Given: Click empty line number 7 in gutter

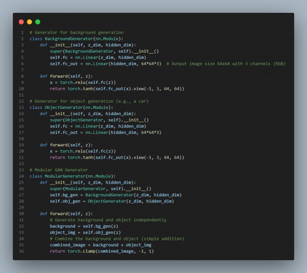Looking at the screenshot, I should [23, 70].
